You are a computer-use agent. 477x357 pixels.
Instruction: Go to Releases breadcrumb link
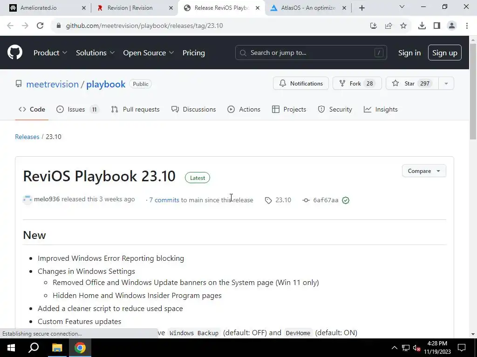pyautogui.click(x=27, y=137)
